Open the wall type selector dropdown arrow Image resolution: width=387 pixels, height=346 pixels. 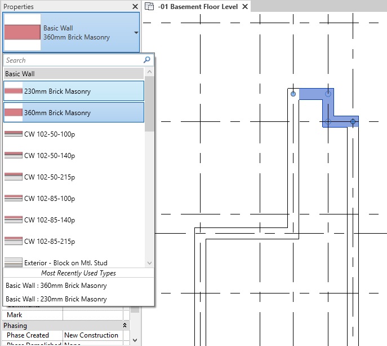click(x=136, y=33)
